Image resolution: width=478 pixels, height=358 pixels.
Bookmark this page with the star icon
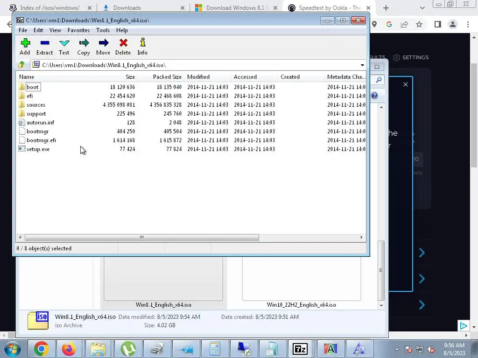(x=419, y=24)
